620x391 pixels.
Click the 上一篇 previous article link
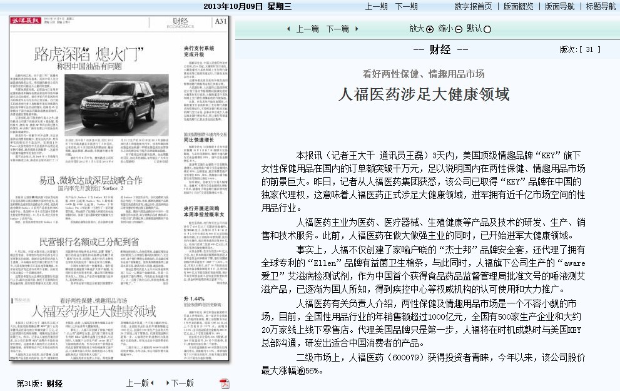click(x=307, y=29)
